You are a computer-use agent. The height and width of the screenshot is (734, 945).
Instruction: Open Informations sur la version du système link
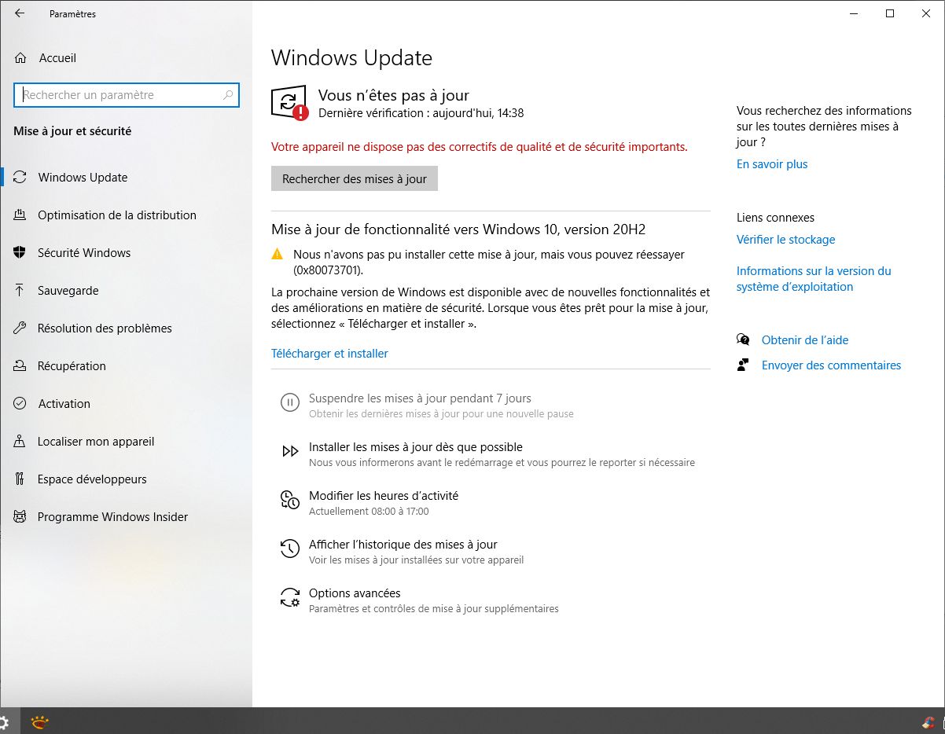click(x=814, y=279)
